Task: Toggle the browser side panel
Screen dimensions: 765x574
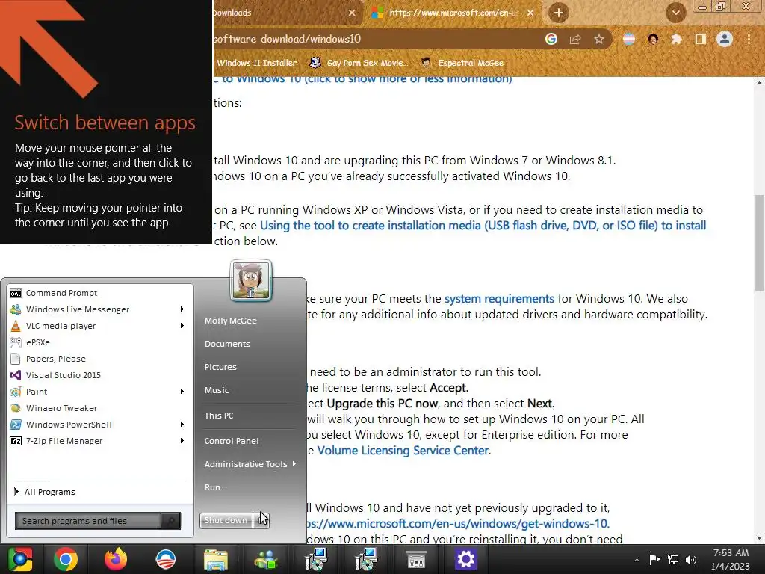Action: point(701,39)
